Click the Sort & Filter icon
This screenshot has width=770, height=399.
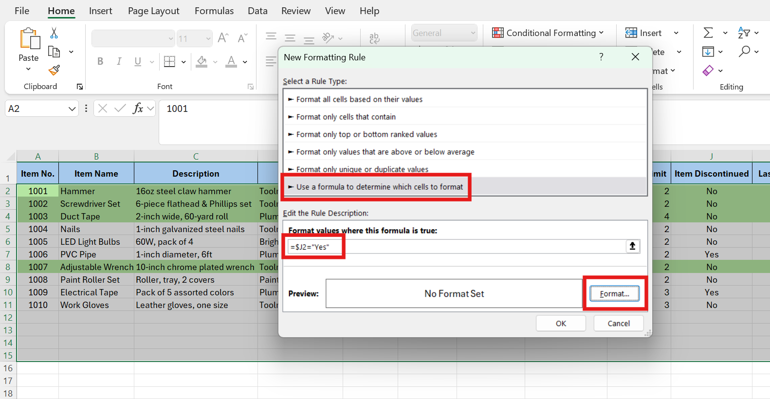(744, 33)
